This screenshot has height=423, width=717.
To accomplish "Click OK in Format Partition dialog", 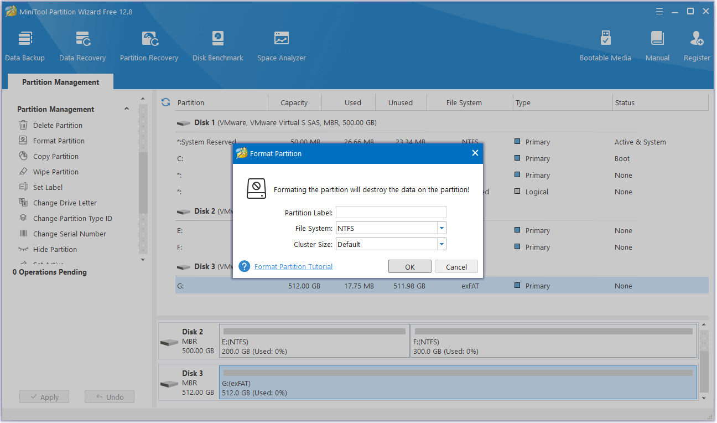I will point(410,267).
